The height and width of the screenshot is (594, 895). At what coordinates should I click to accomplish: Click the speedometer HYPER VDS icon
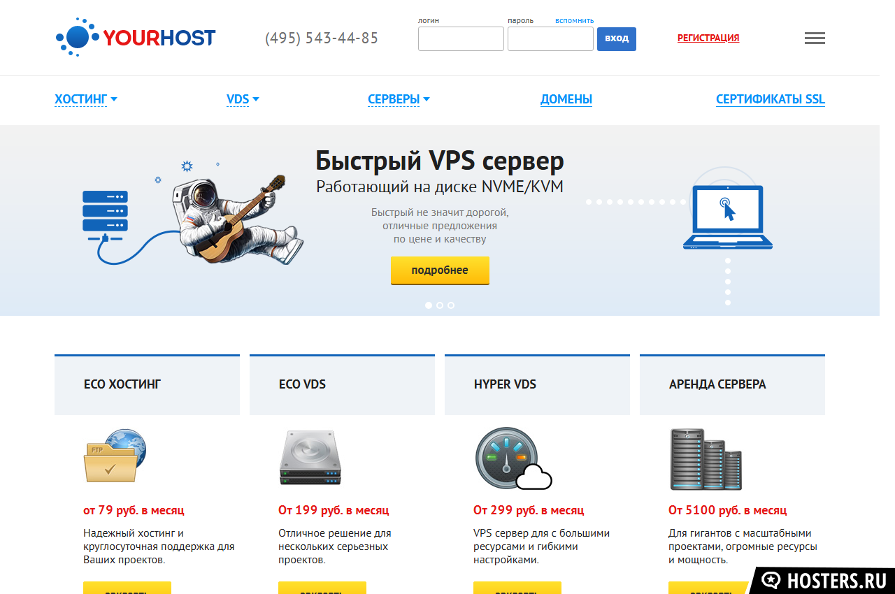[x=513, y=458]
